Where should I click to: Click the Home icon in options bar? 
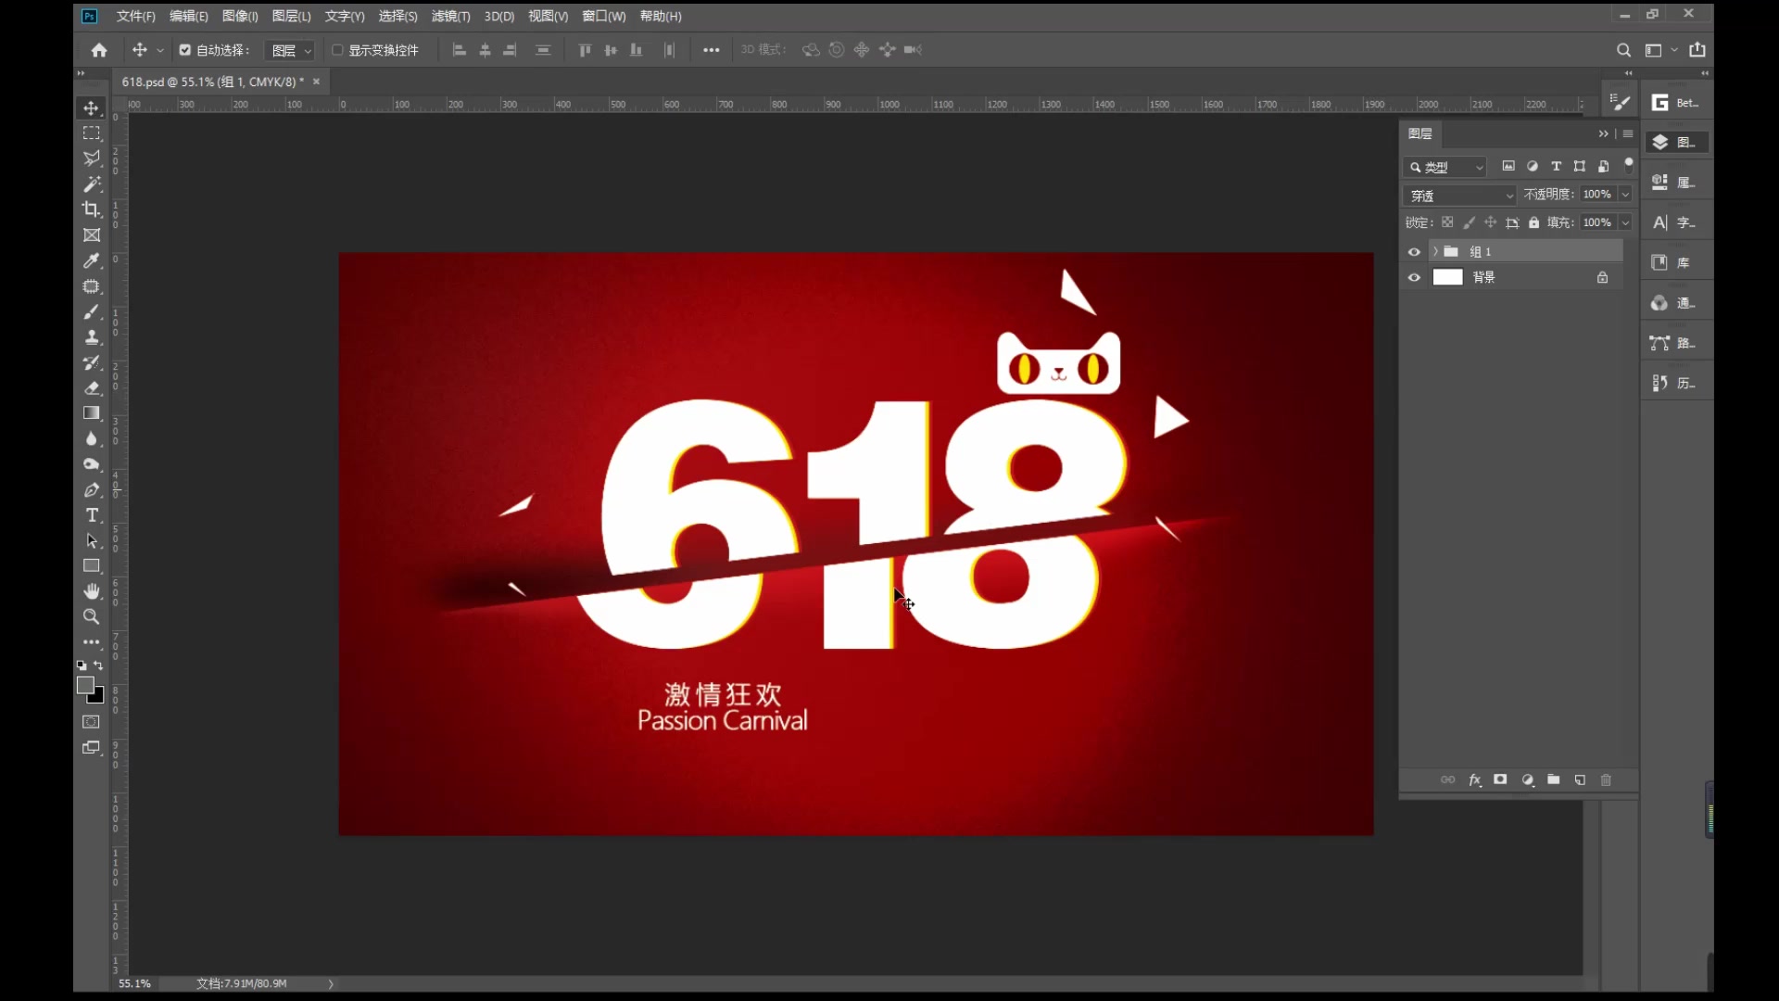click(x=99, y=50)
